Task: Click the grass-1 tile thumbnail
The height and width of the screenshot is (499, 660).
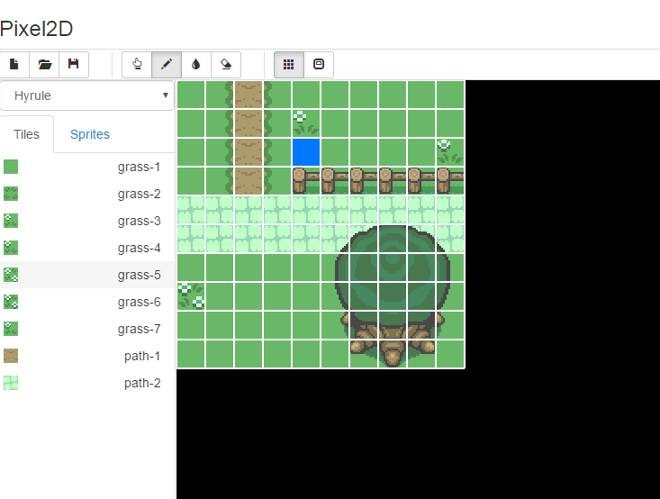Action: click(11, 167)
